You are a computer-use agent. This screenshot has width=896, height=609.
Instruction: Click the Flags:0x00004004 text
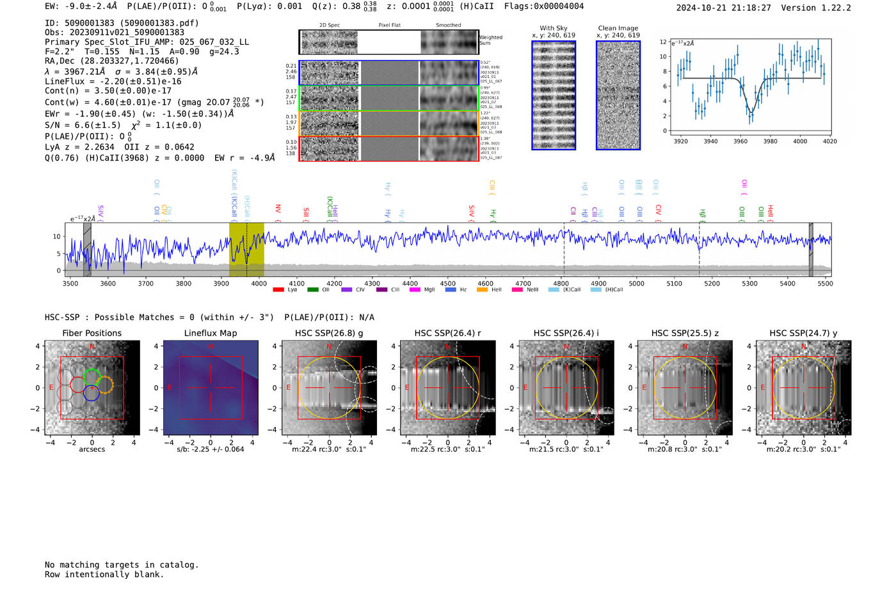point(544,6)
